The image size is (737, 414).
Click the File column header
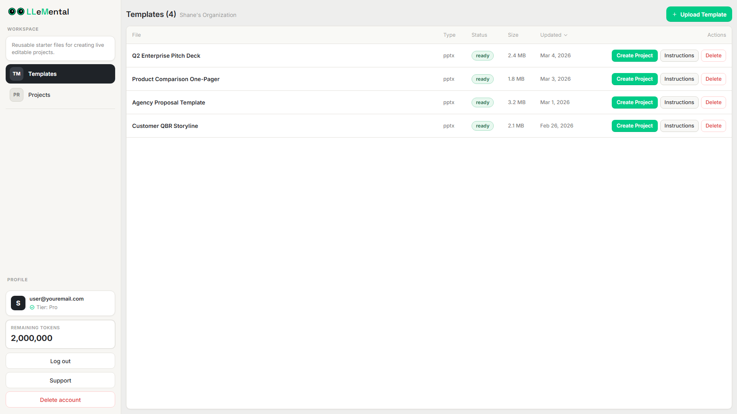(136, 35)
